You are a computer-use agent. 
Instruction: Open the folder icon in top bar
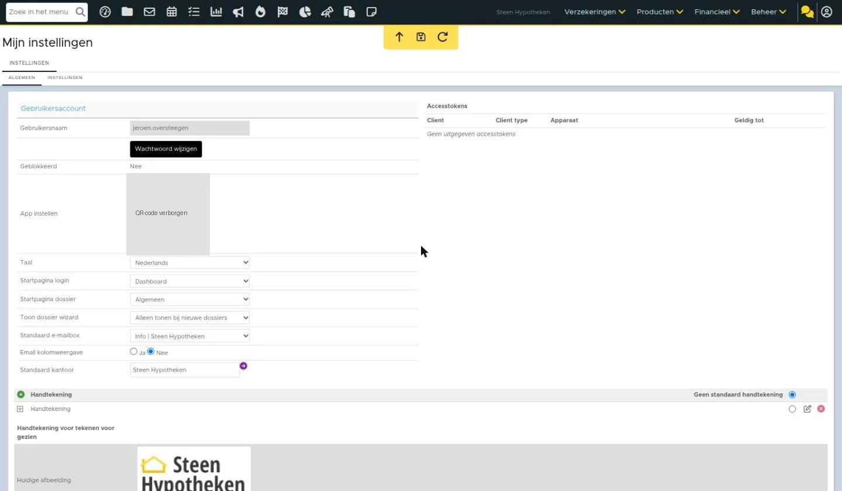tap(127, 12)
